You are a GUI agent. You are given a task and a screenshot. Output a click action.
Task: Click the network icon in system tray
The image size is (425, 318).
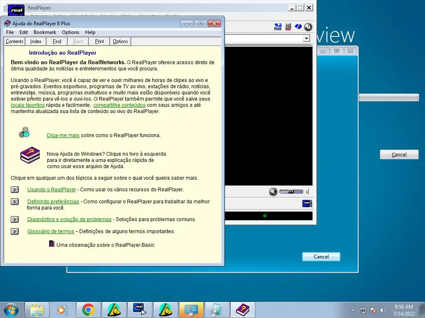click(x=363, y=310)
